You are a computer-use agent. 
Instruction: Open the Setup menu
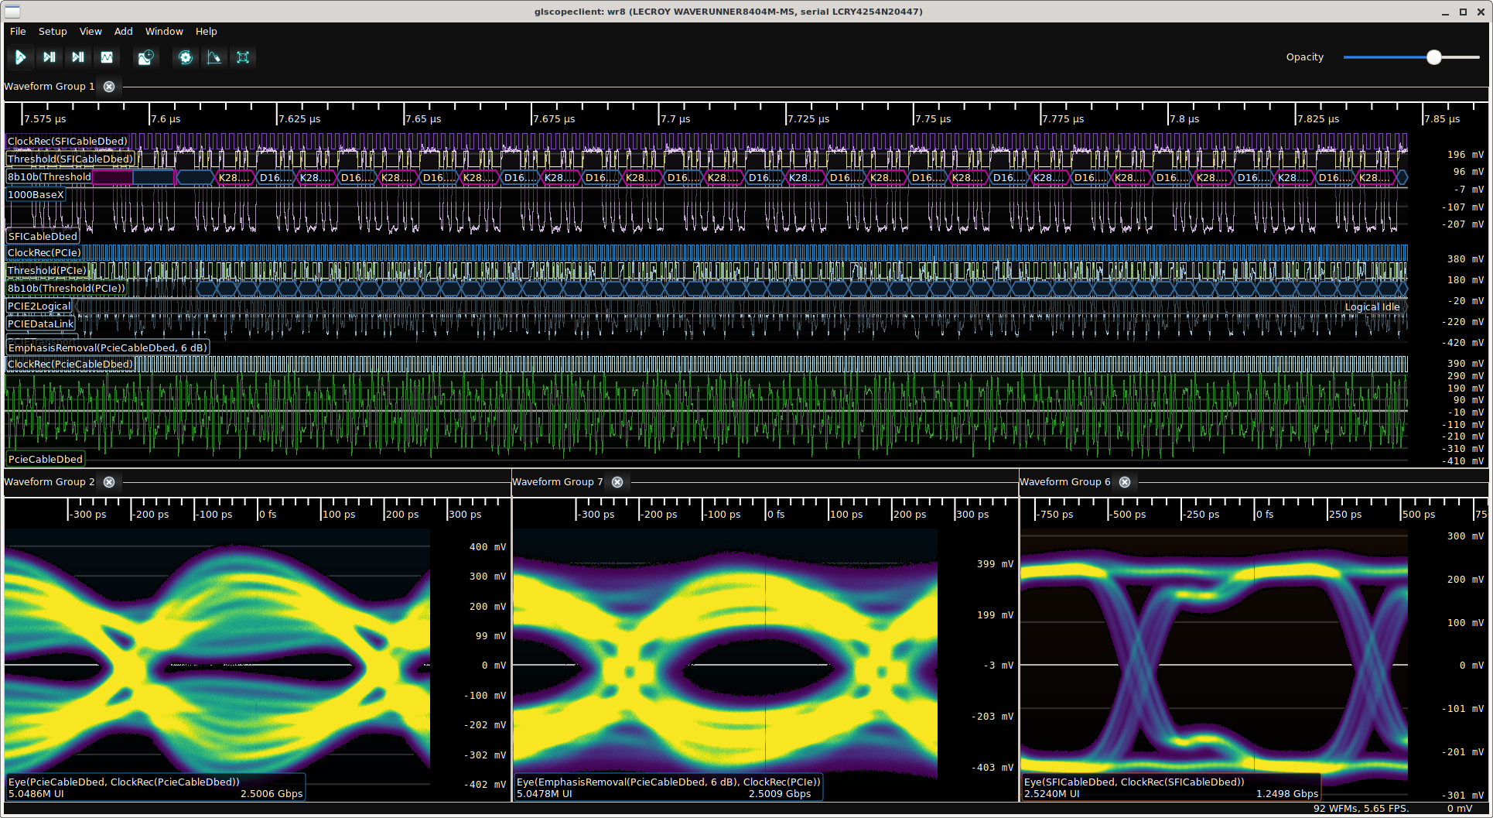53,32
